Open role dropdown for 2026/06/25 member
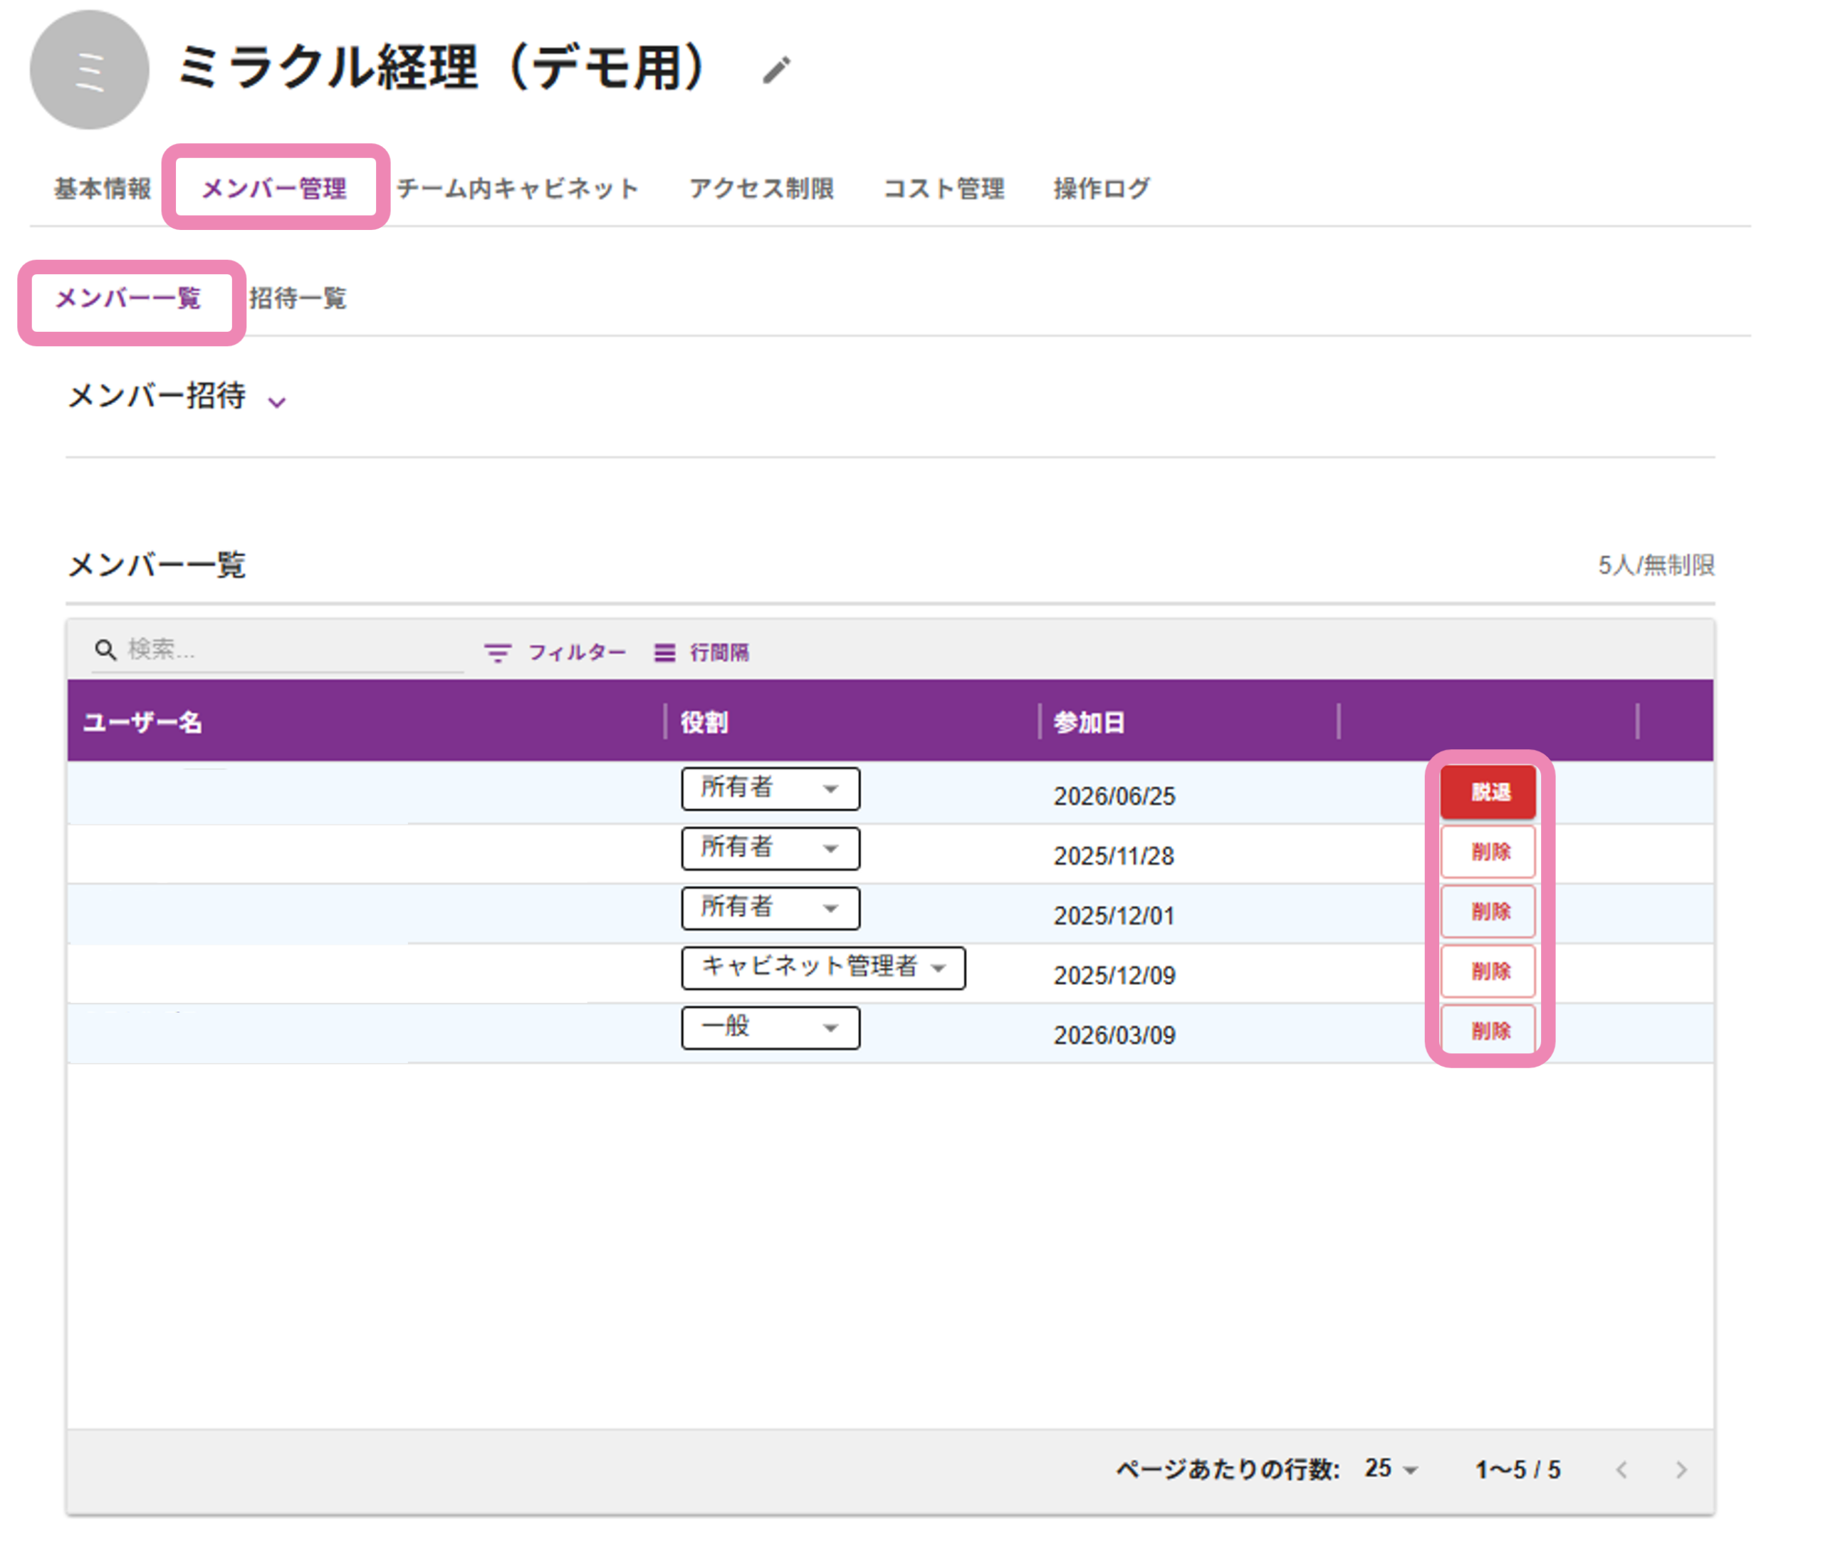This screenshot has height=1566, width=1823. [x=770, y=788]
